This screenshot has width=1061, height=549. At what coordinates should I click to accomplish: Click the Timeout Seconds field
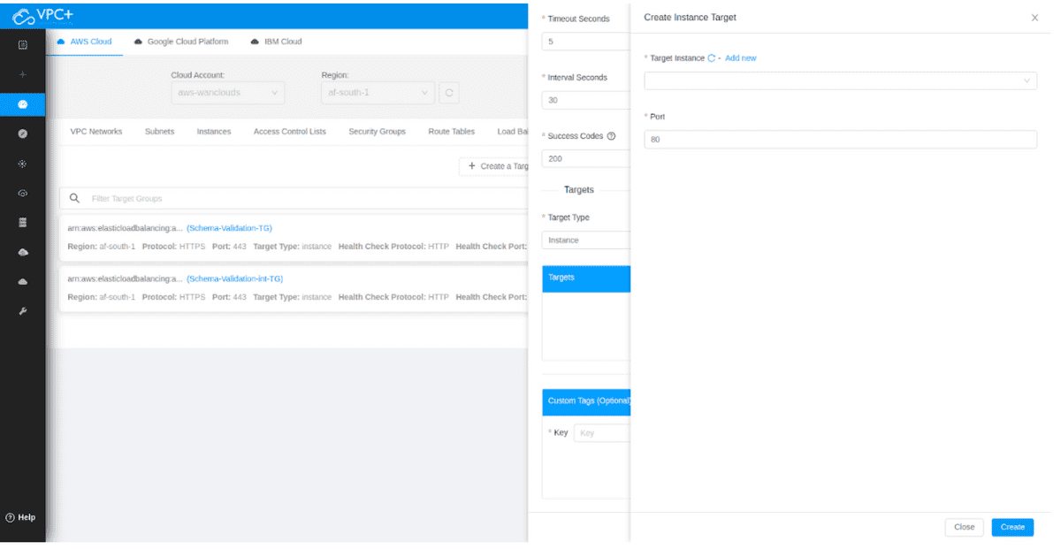[585, 42]
